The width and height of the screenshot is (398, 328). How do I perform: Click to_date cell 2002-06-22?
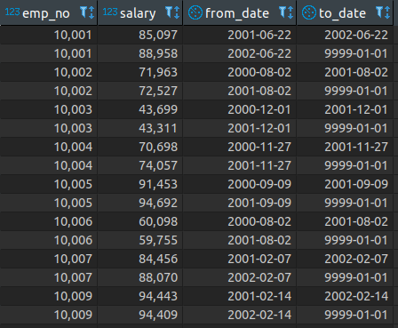345,35
